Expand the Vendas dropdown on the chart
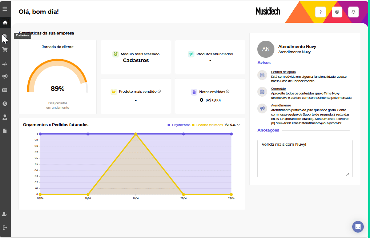Image resolution: width=370 pixels, height=238 pixels. click(x=232, y=125)
